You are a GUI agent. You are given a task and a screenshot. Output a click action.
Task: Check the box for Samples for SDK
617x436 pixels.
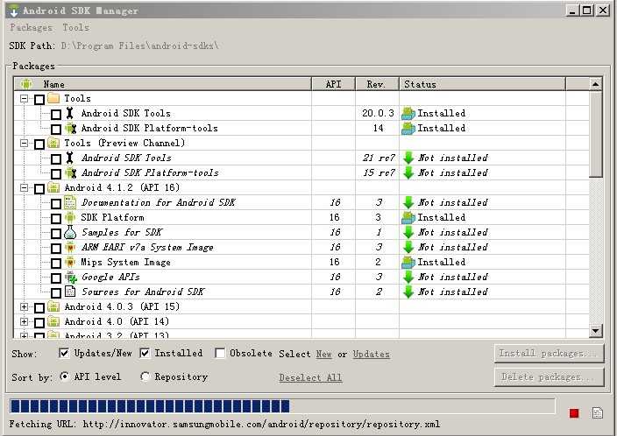pos(56,234)
